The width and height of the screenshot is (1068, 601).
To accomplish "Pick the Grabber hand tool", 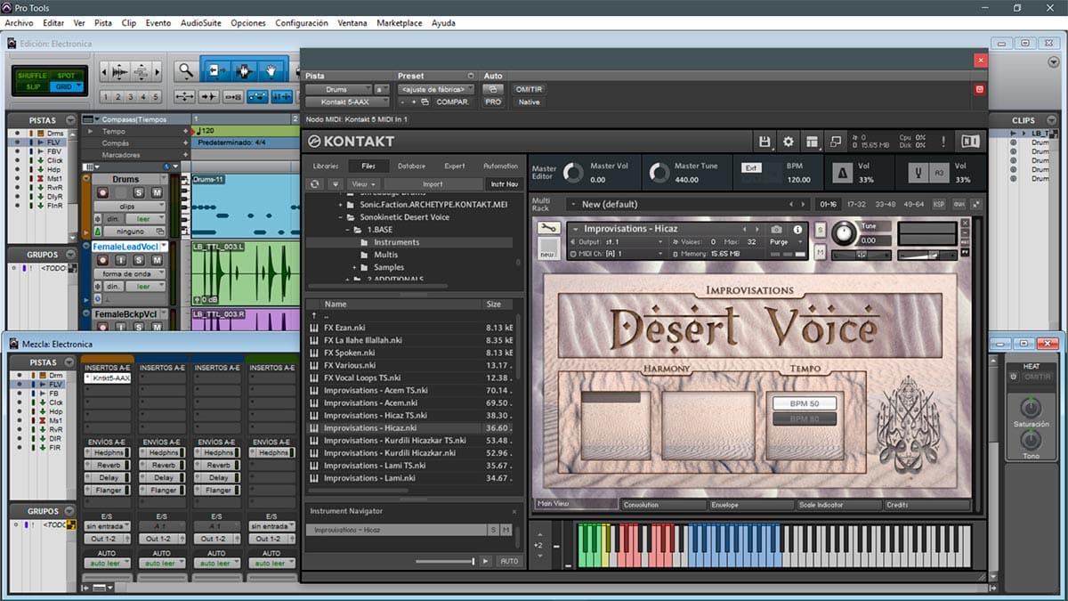I will point(271,71).
